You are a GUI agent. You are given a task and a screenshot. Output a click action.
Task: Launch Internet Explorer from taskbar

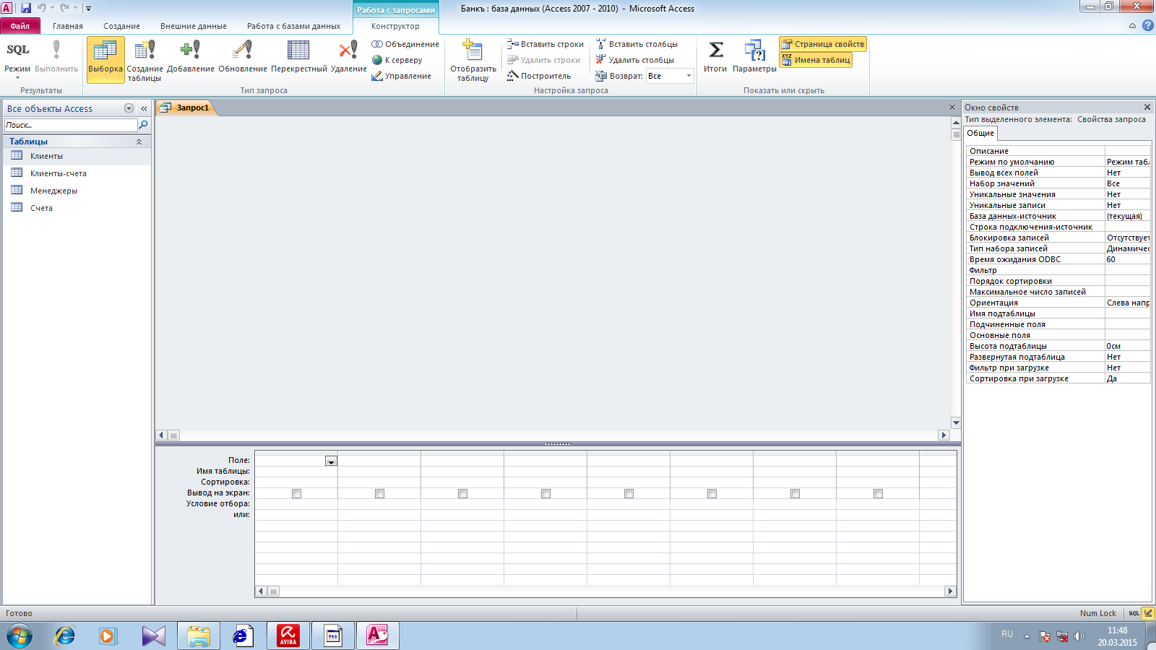(65, 636)
